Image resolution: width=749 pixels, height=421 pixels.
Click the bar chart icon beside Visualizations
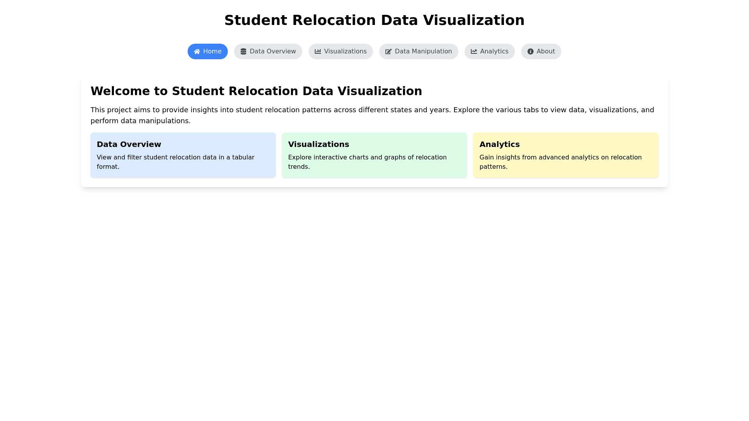tap(318, 51)
